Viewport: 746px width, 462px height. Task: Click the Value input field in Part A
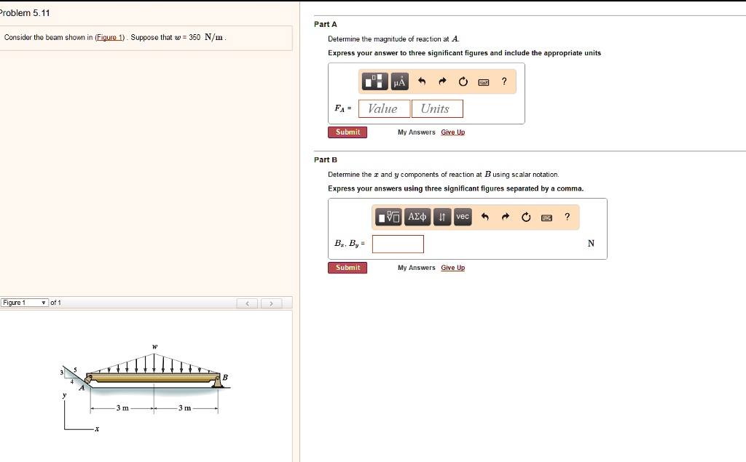click(384, 108)
